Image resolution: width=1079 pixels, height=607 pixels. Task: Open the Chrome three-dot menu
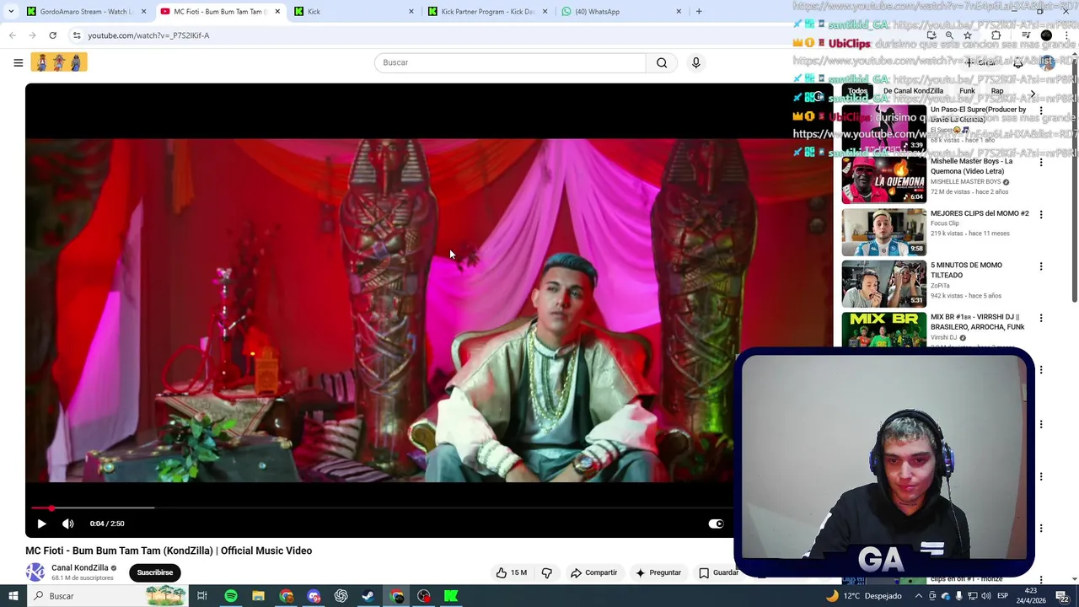[1066, 35]
